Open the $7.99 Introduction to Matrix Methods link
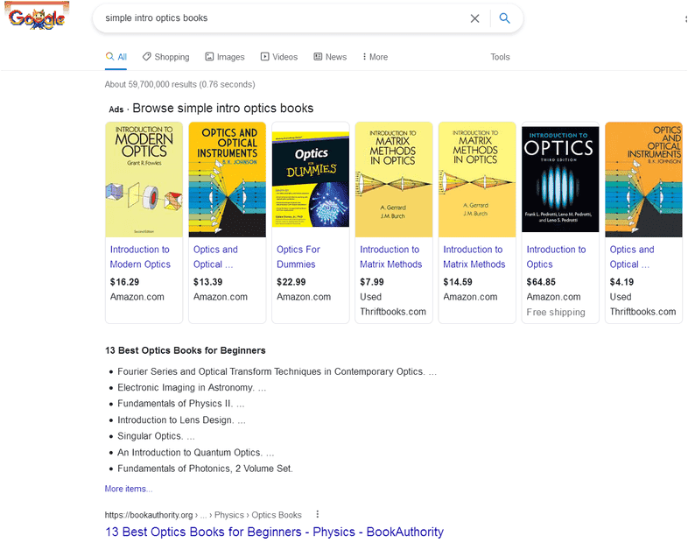 pos(390,257)
